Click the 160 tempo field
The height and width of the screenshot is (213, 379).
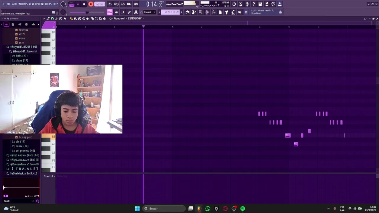[x=99, y=4]
